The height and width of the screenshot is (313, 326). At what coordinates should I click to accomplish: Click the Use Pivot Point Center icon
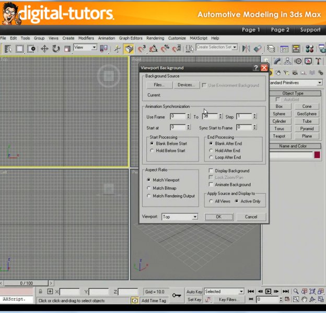coord(104,49)
